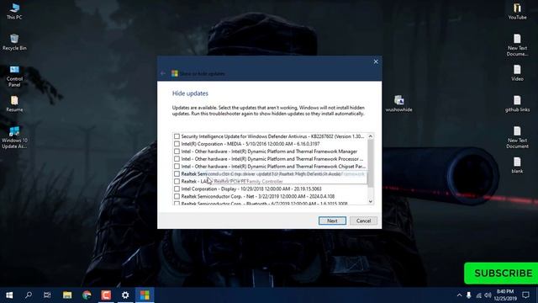The height and width of the screenshot is (303, 538).
Task: Open This PC desktop icon
Action: pos(14,11)
